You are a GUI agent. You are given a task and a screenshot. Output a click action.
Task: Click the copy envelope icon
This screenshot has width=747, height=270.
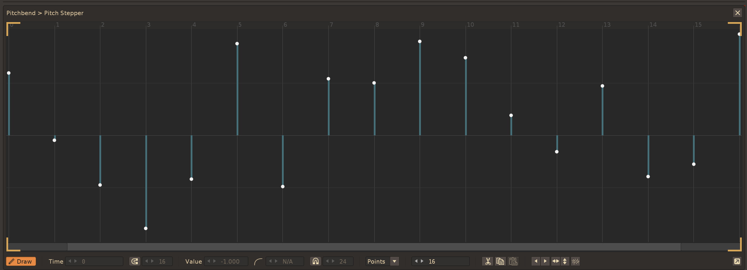click(x=500, y=261)
